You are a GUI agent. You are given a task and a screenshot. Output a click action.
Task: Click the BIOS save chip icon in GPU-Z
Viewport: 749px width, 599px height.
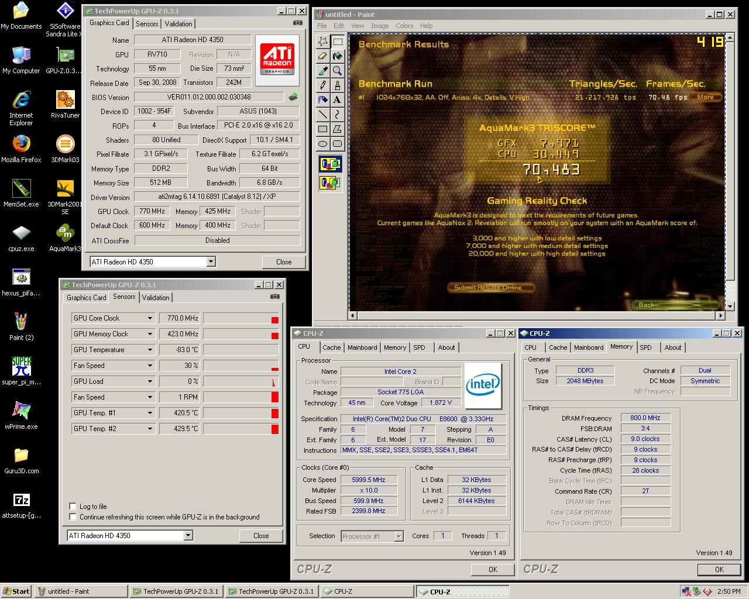(x=293, y=97)
